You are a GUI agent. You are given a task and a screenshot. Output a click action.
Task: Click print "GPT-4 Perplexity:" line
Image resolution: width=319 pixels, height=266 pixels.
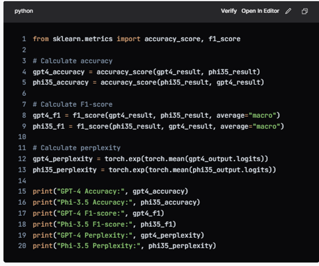pos(118,235)
